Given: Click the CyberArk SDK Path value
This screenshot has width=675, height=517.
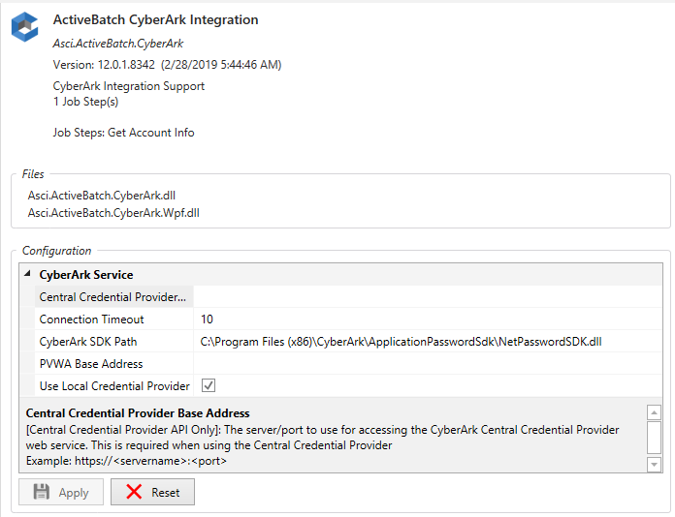Looking at the screenshot, I should (x=401, y=342).
